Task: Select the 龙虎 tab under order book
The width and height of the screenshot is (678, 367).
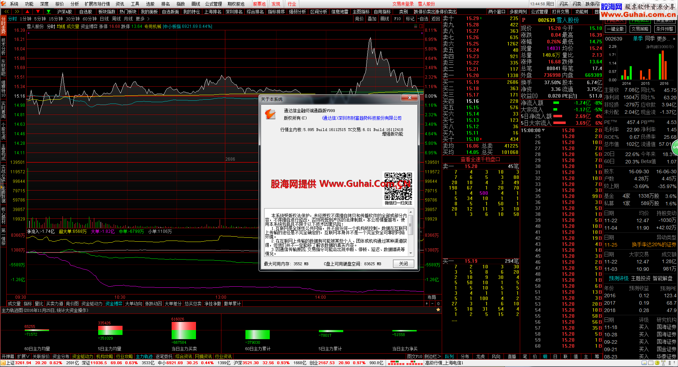Action: [480, 356]
